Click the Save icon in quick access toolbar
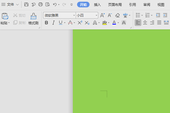The width and height of the screenshot is (170, 113). pos(26,5)
